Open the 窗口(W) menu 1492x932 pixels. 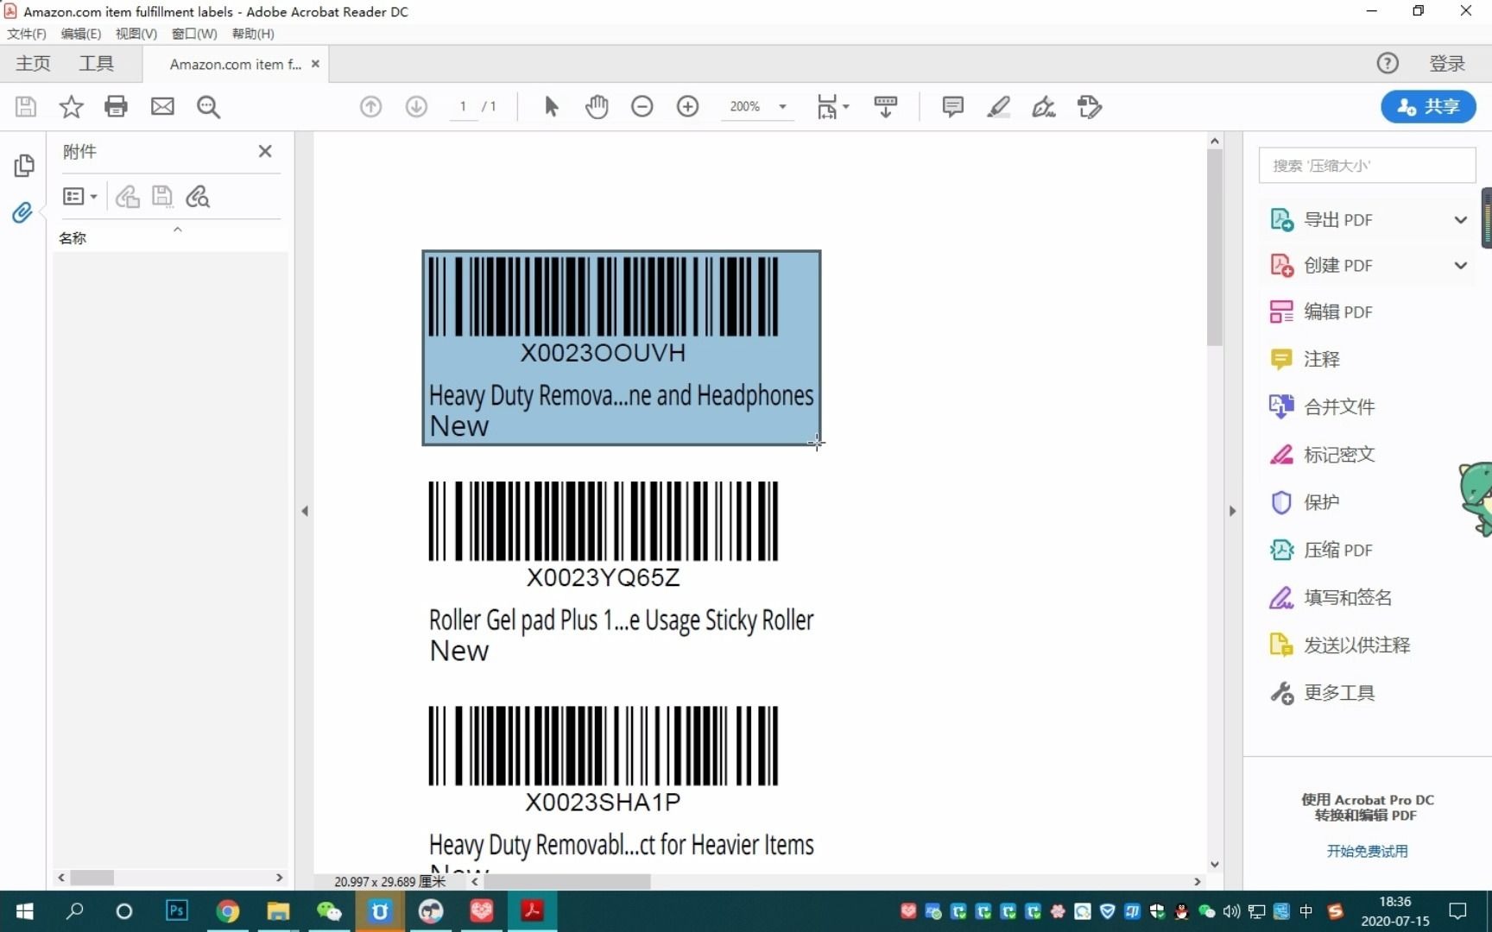194,34
